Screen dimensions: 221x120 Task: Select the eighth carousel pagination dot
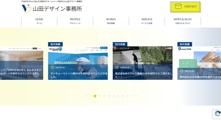(x=118, y=96)
